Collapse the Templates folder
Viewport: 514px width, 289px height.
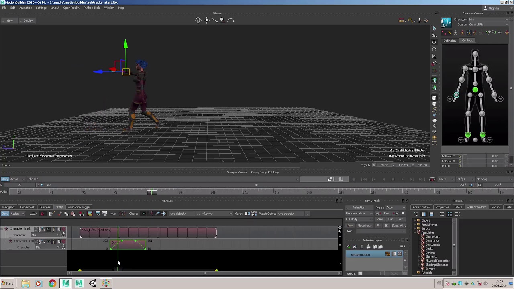click(415, 232)
